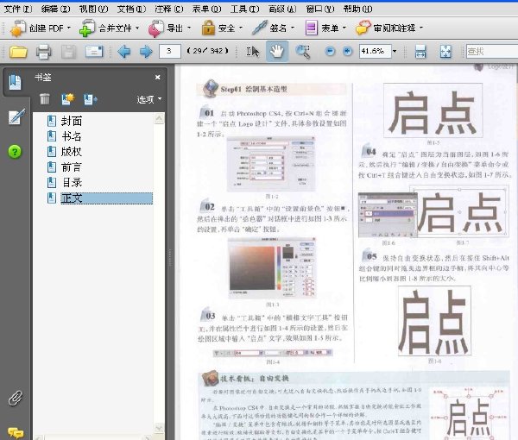Select the 正文 bookmark

[x=106, y=198]
